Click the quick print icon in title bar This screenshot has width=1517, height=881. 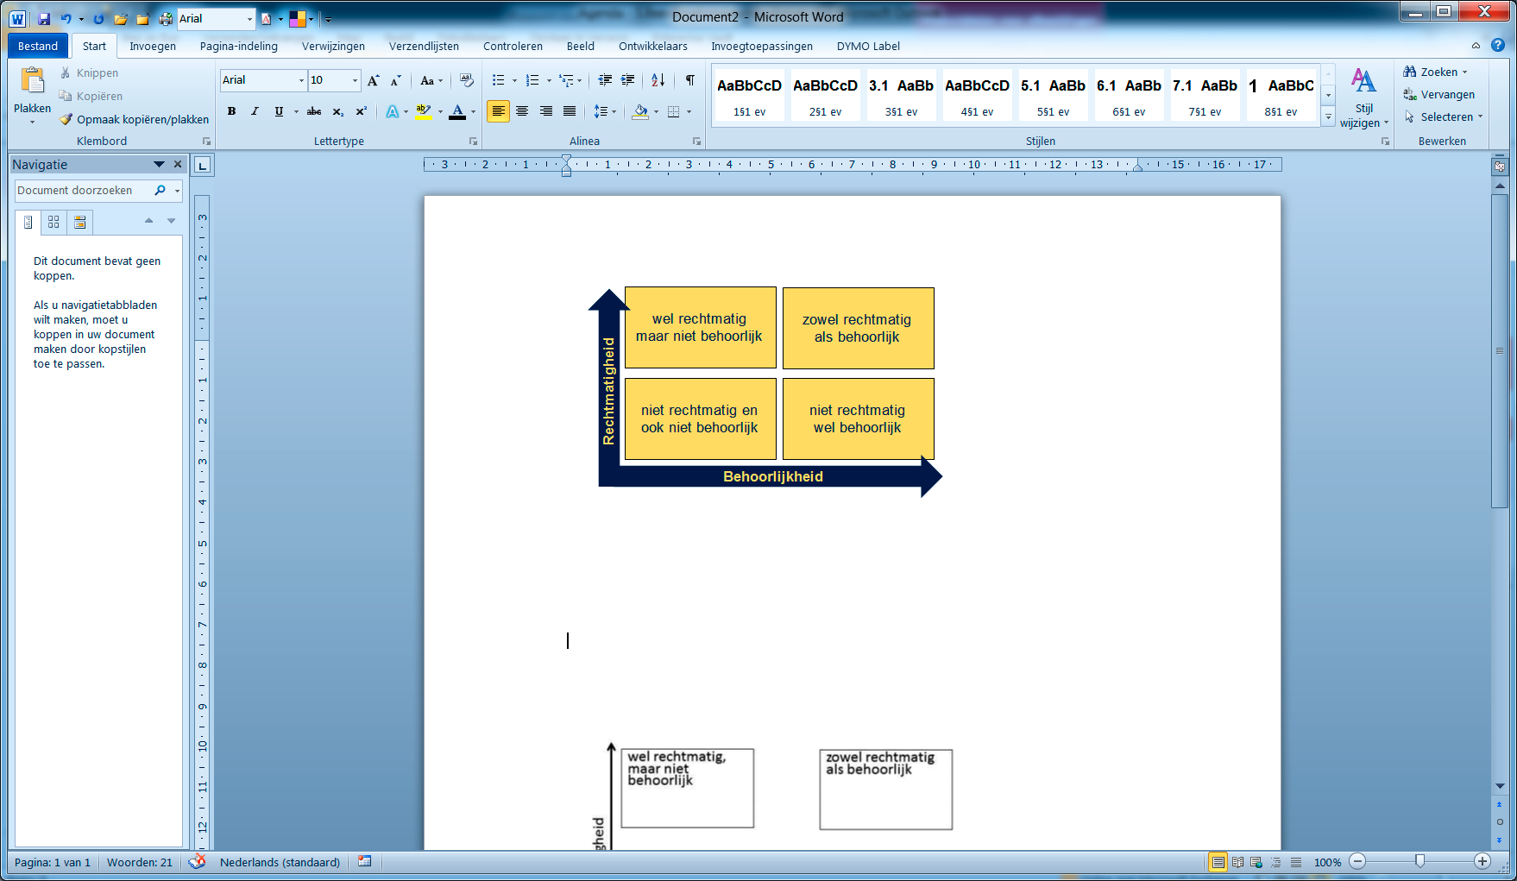(x=166, y=18)
